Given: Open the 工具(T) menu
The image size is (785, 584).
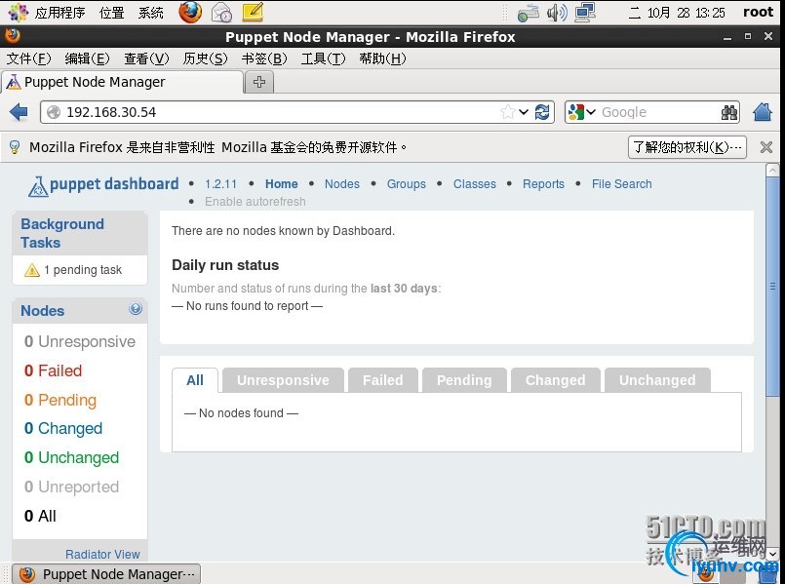Looking at the screenshot, I should 324,58.
